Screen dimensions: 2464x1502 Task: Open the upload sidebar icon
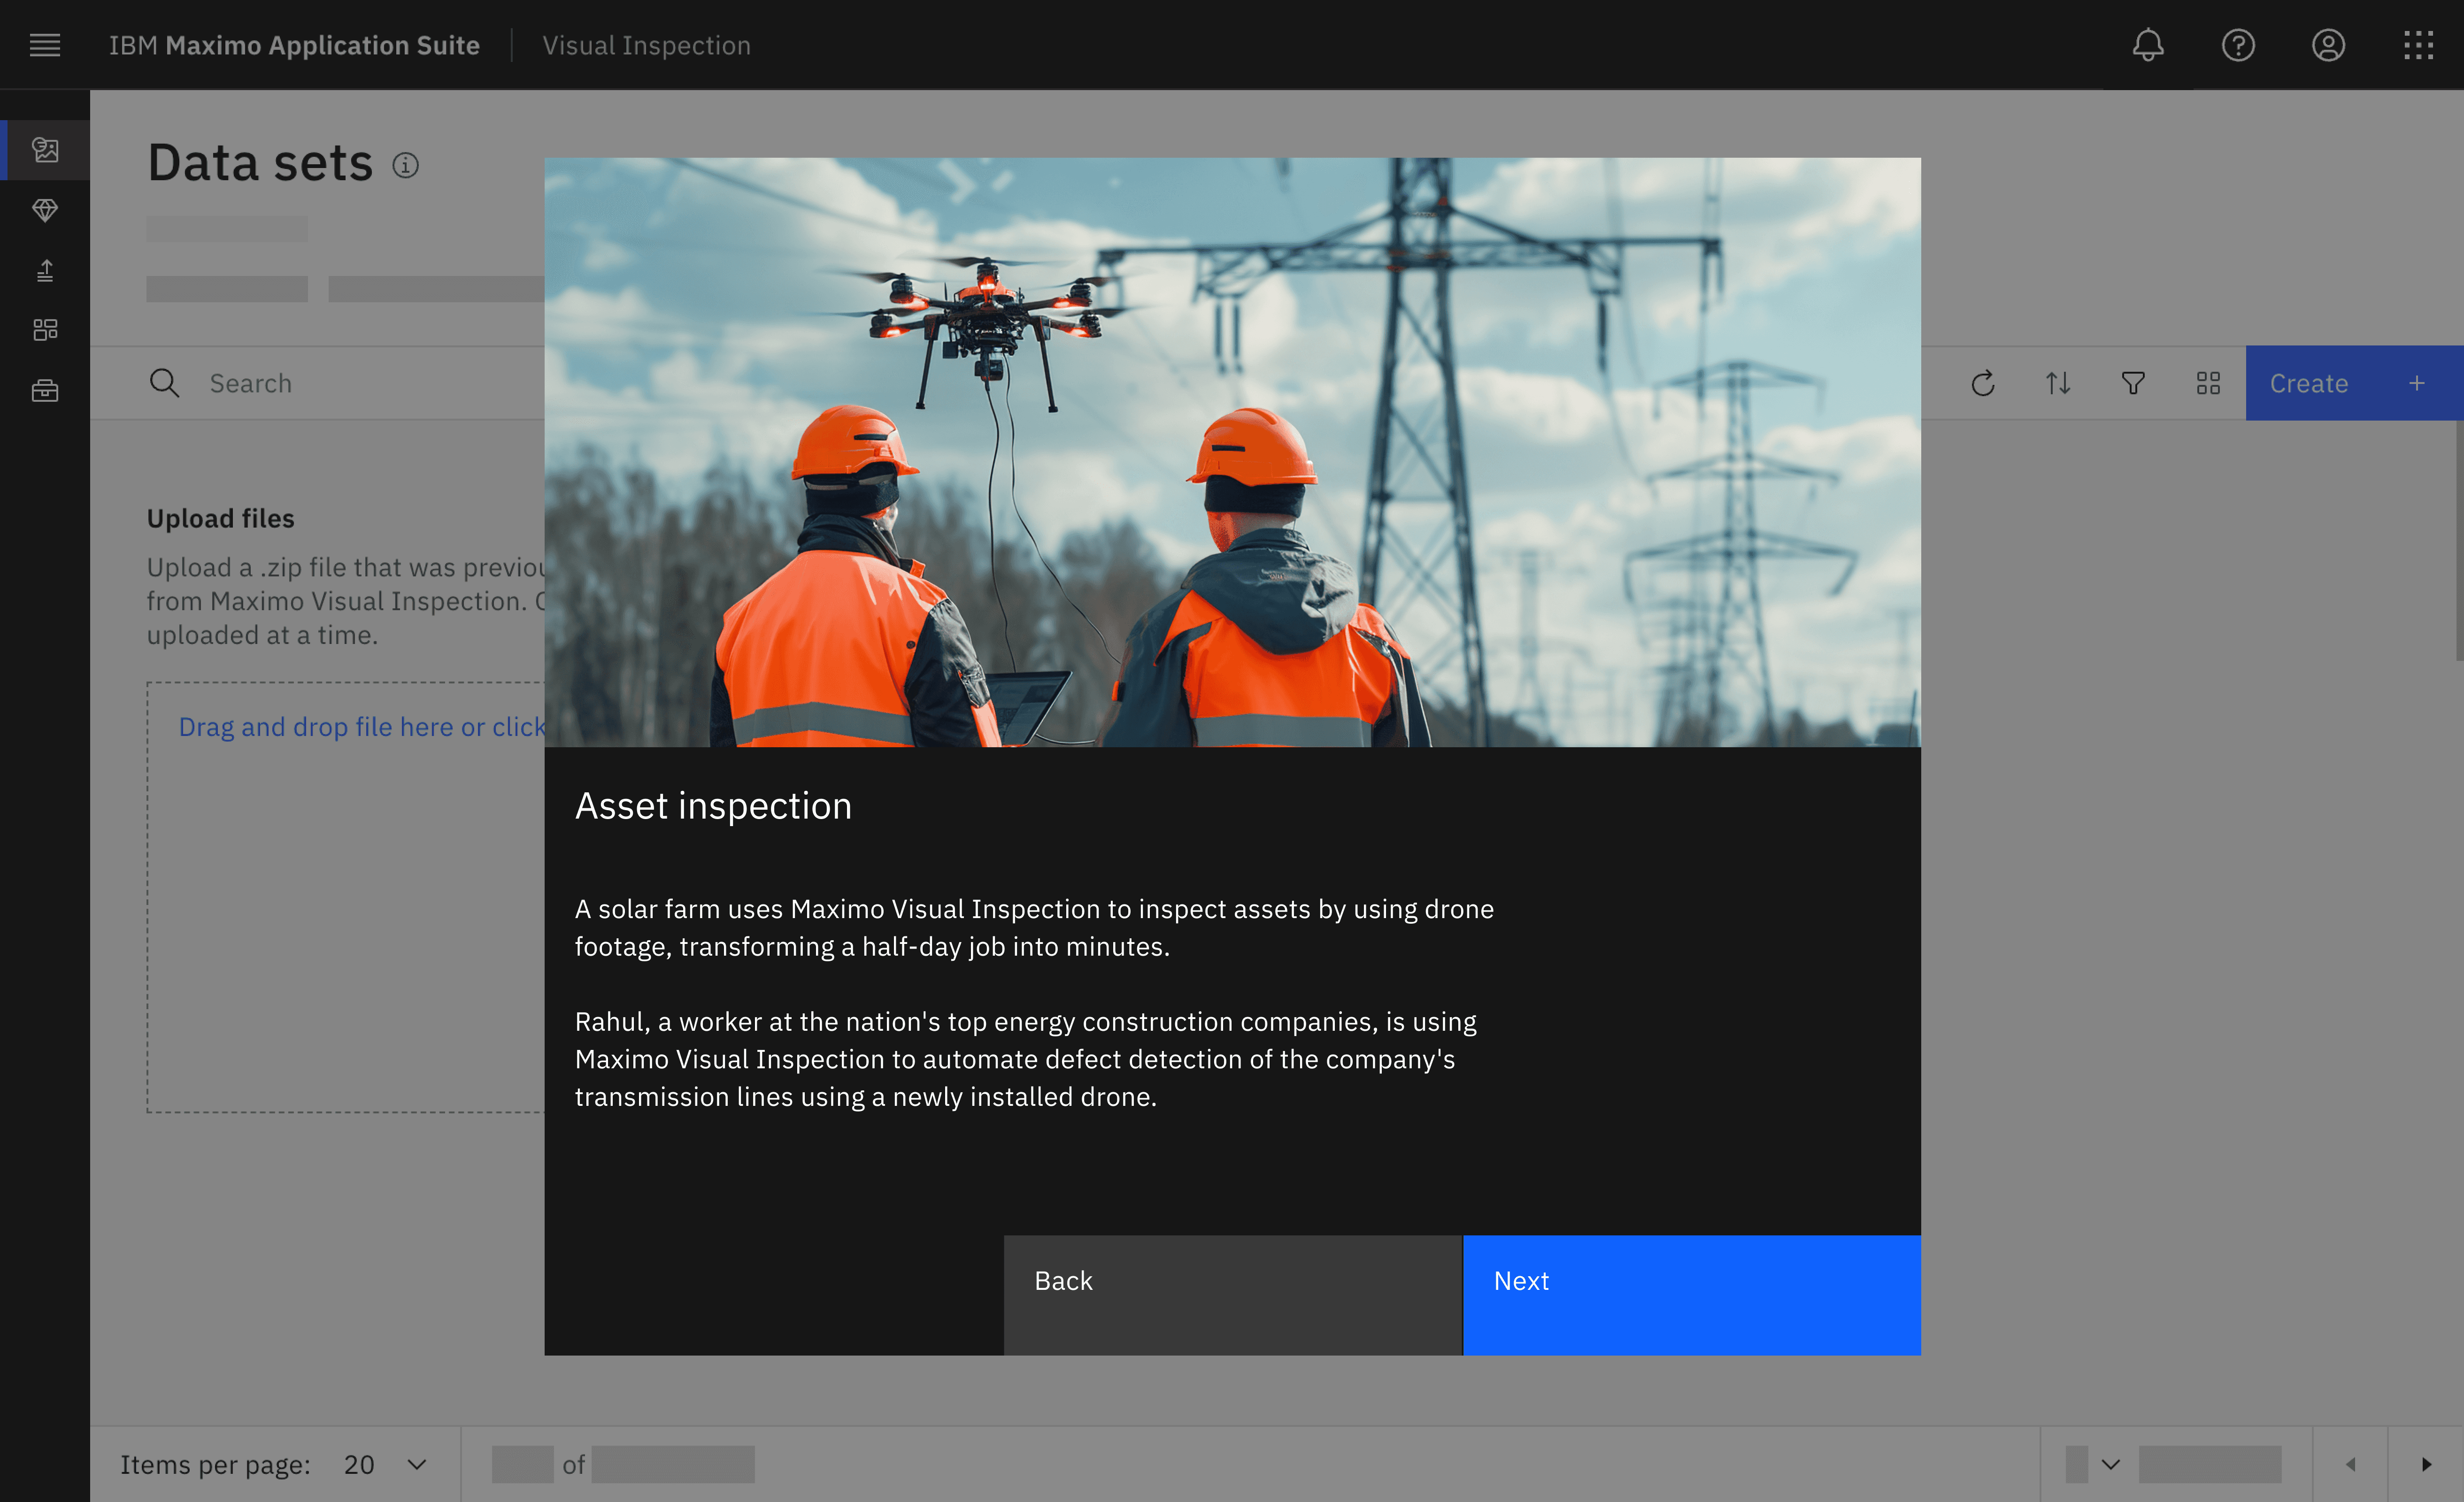coord(45,270)
